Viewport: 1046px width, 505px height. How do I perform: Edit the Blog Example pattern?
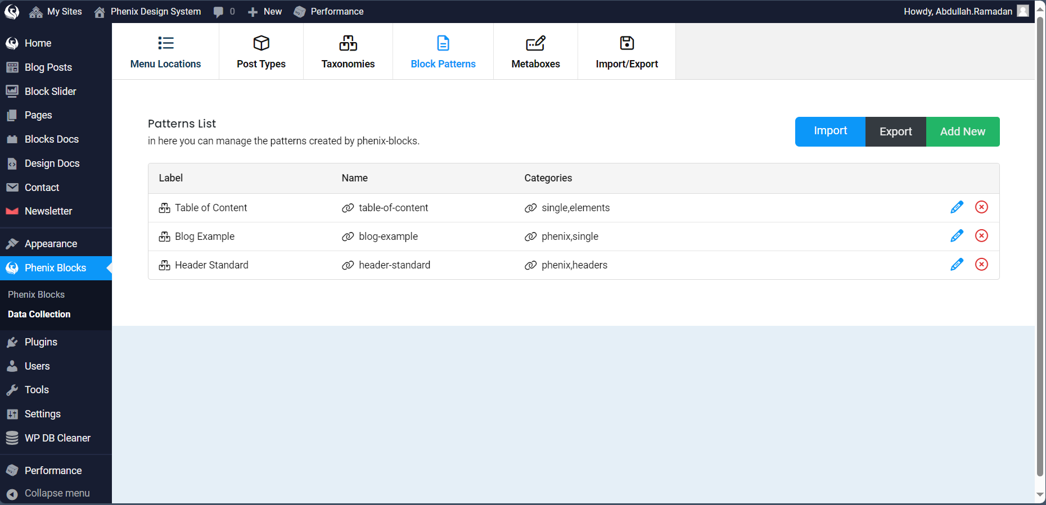click(957, 236)
